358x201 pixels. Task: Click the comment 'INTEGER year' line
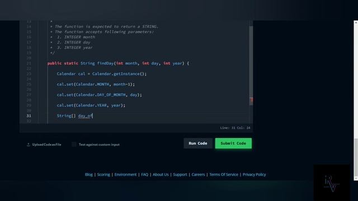click(x=78, y=47)
